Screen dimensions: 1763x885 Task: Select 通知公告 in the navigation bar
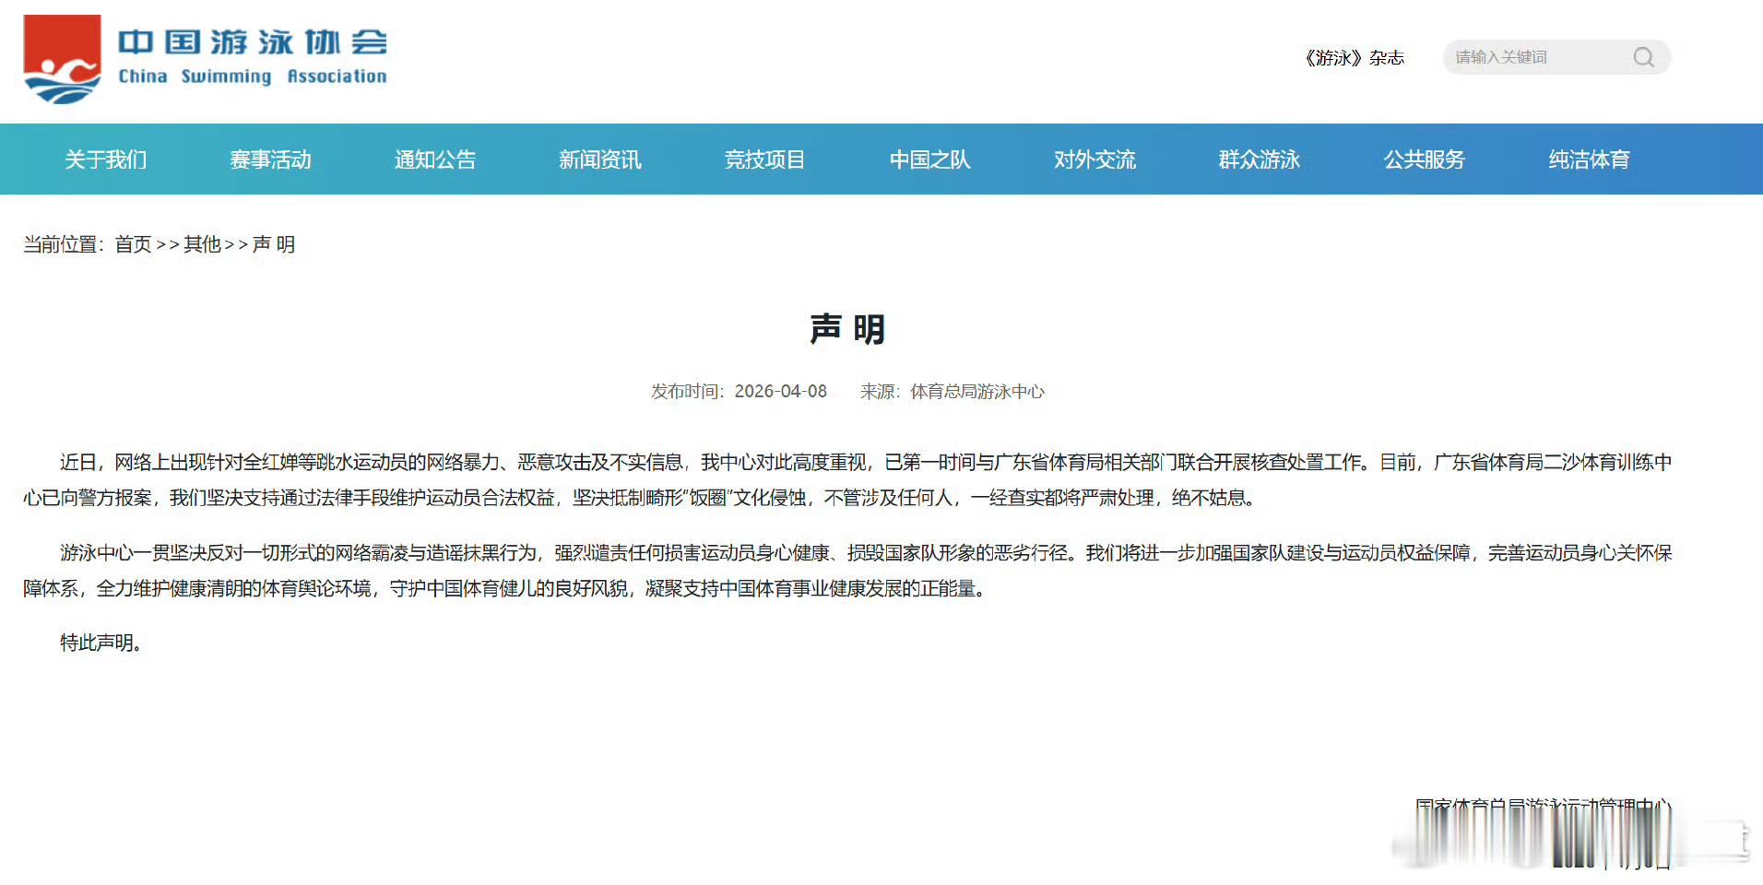click(x=434, y=159)
